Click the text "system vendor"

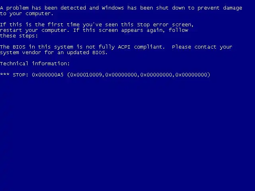(20, 53)
